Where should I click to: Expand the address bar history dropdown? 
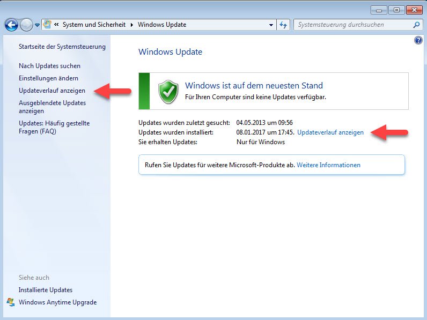coord(271,25)
